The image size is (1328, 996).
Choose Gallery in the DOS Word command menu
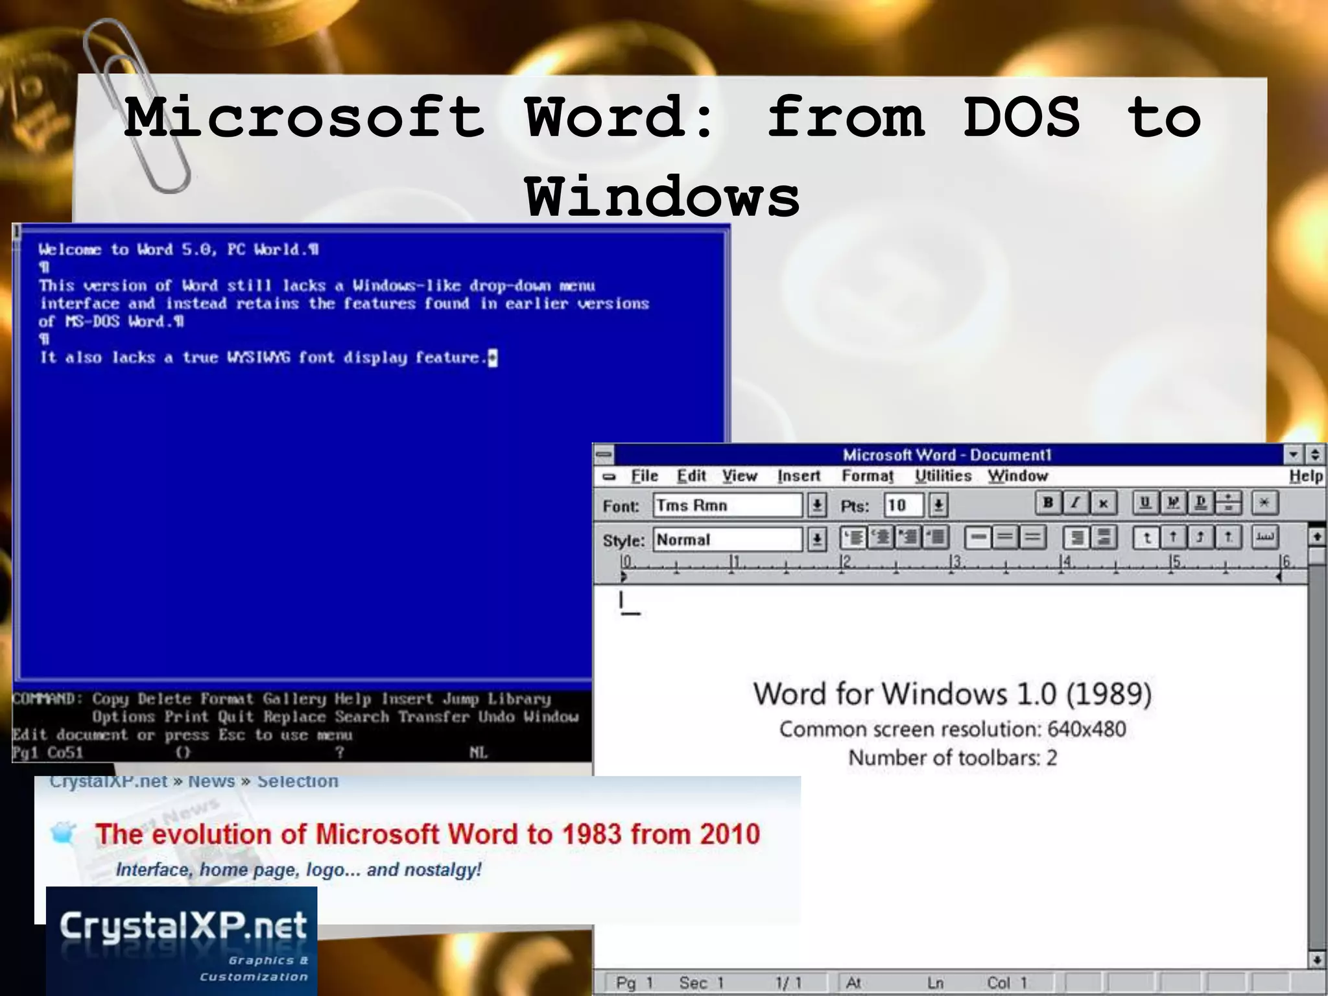coord(294,699)
